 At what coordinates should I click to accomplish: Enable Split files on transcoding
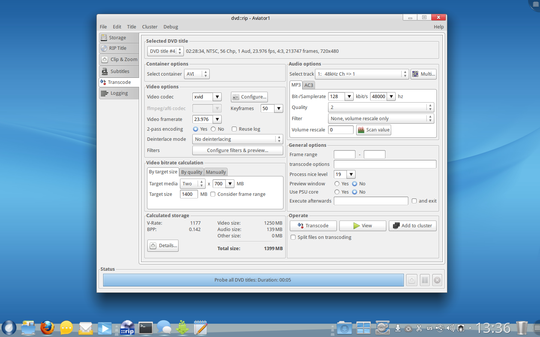pos(293,237)
